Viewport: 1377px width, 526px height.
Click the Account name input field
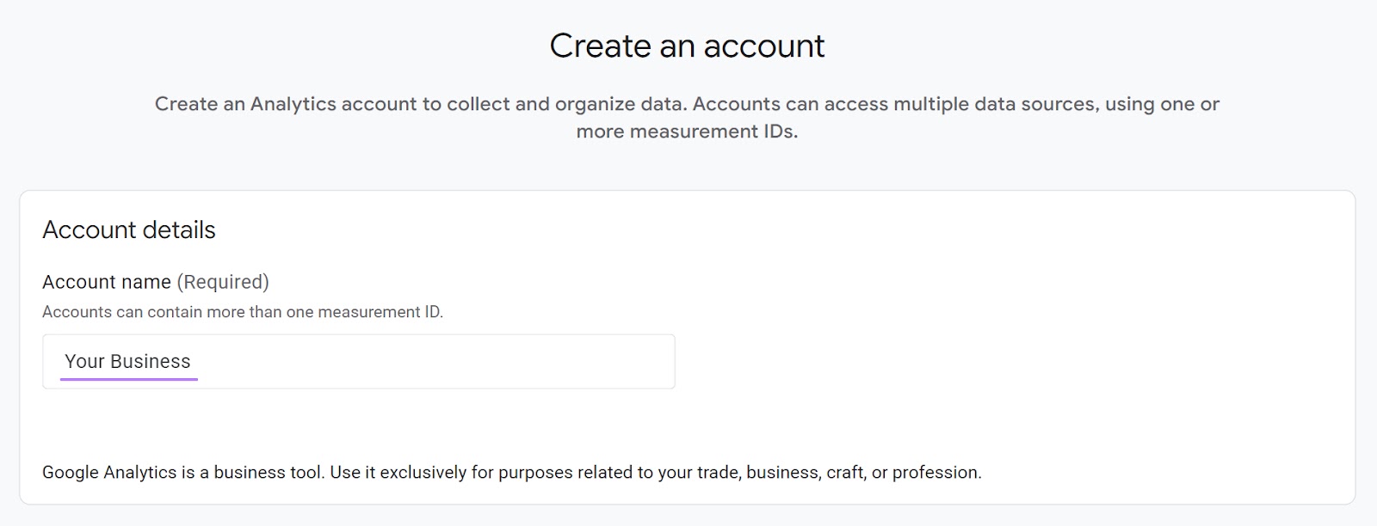(x=358, y=362)
